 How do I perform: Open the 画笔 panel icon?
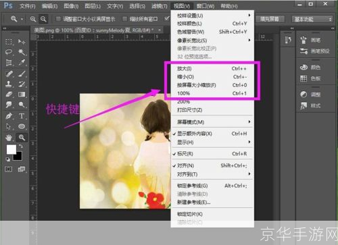click(x=304, y=40)
